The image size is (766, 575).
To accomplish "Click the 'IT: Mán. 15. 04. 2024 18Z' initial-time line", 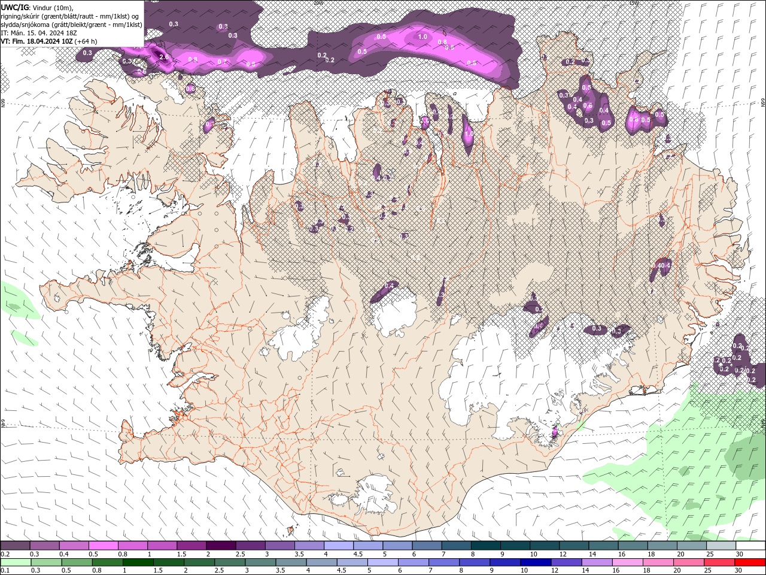I will click(38, 33).
